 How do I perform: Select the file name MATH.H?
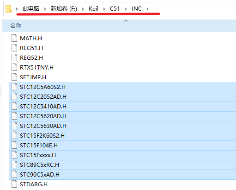coord(31,38)
